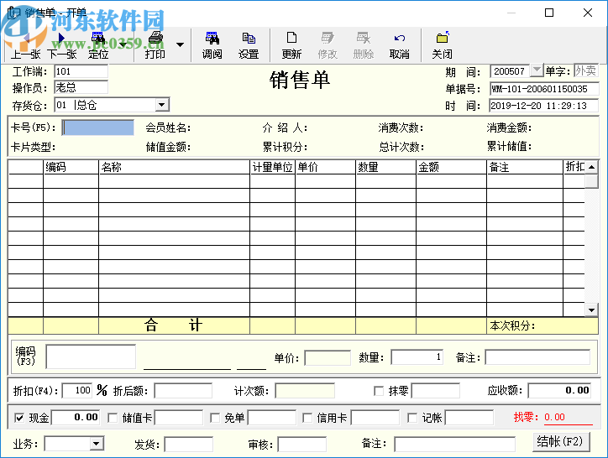The height and width of the screenshot is (458, 608).
Task: Click the 卡号(F5) card number input
Action: pos(98,128)
